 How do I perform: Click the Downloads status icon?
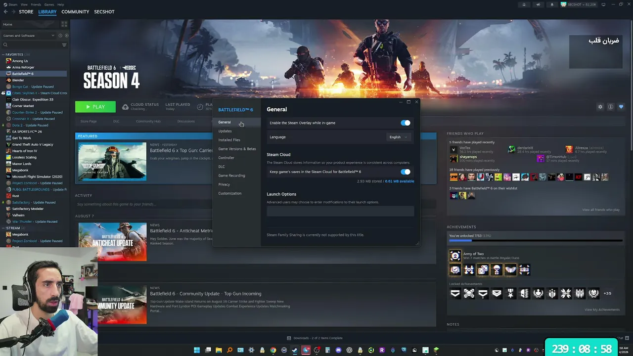point(289,338)
